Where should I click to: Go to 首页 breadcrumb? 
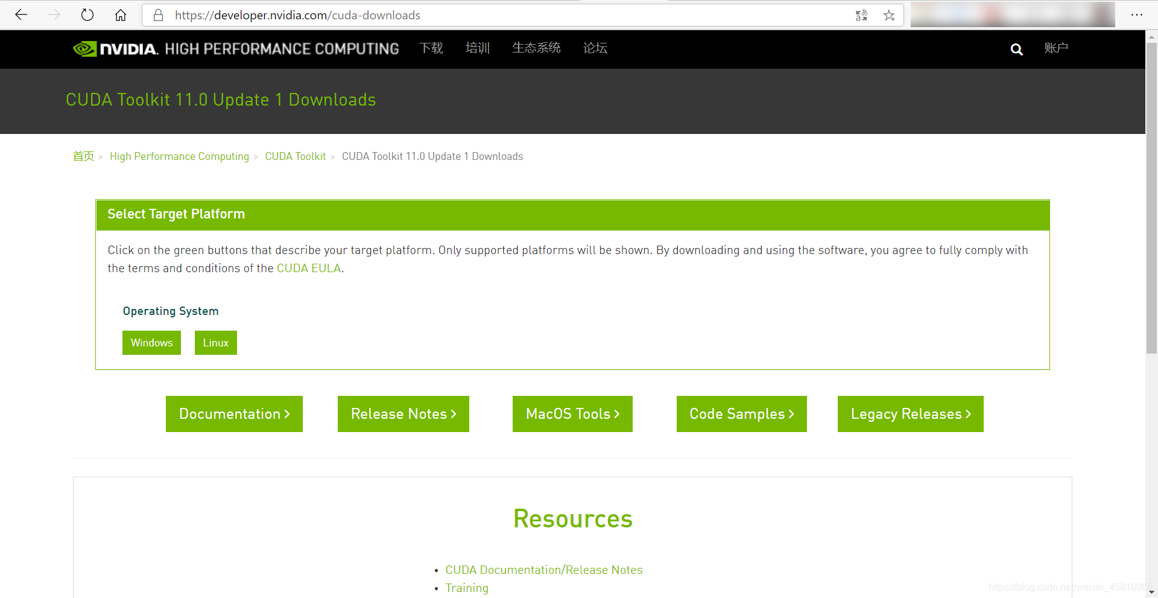click(83, 156)
